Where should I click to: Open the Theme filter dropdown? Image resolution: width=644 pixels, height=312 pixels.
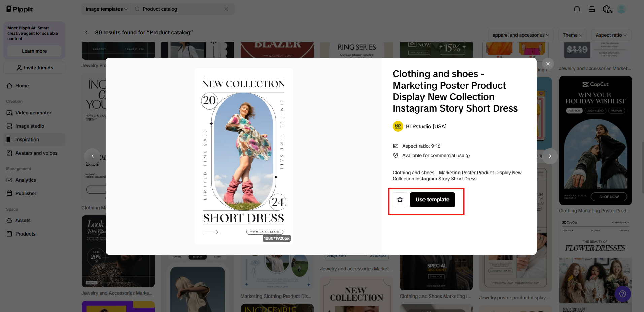(x=572, y=35)
